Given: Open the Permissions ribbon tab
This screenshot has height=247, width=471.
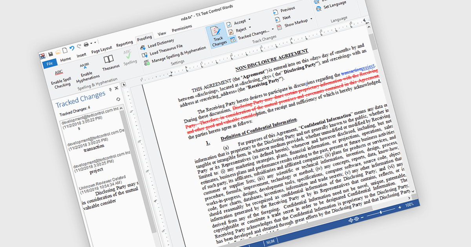Looking at the screenshot, I should coord(182,28).
